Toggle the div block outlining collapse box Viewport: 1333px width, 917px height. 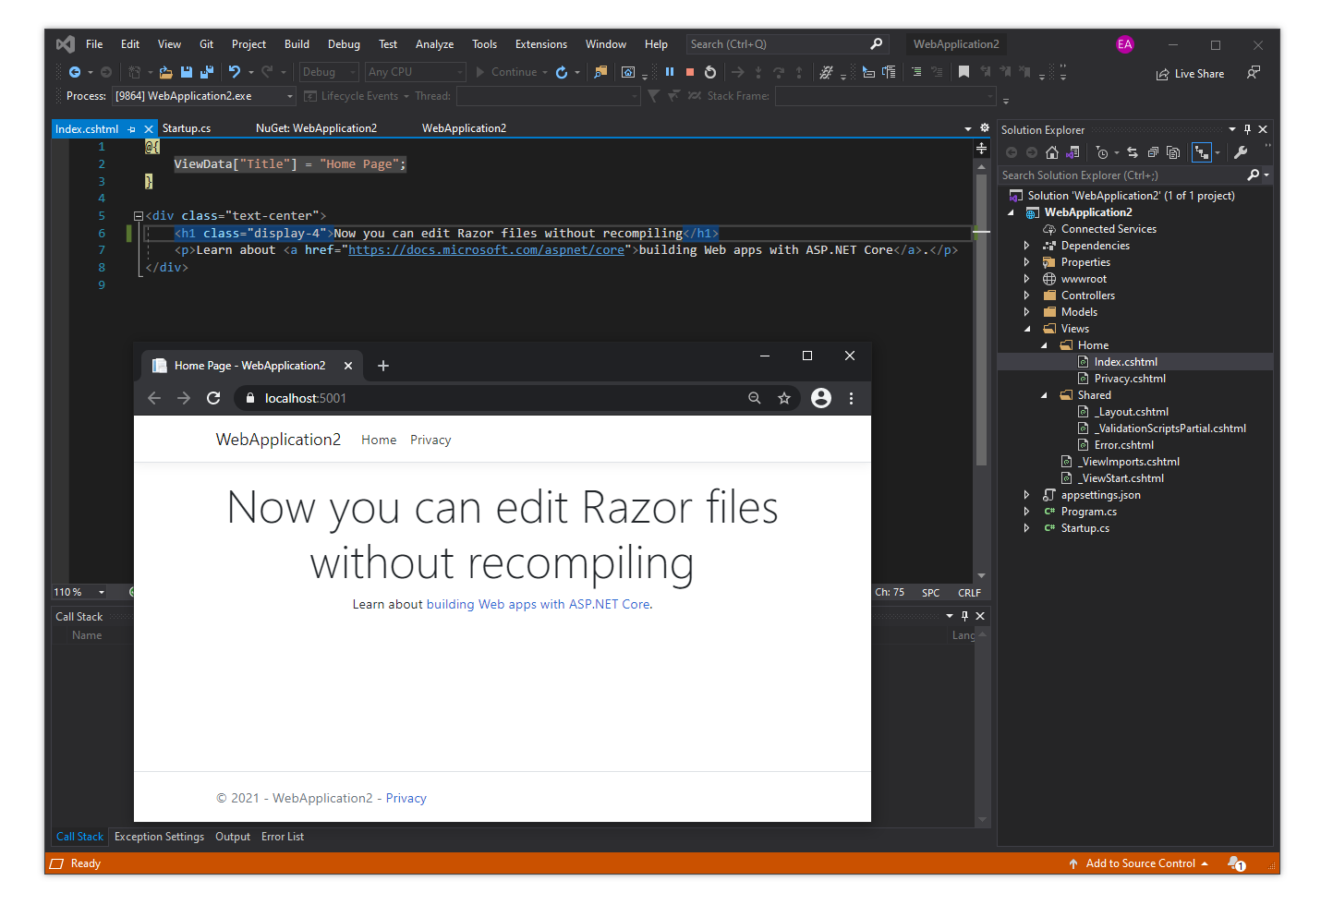pos(139,216)
